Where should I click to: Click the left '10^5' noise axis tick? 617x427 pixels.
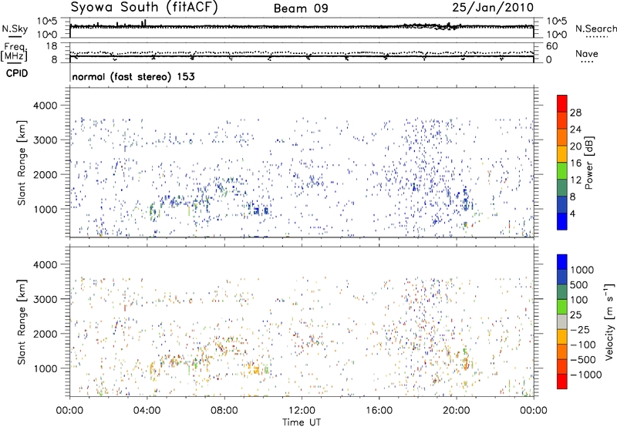(x=48, y=22)
